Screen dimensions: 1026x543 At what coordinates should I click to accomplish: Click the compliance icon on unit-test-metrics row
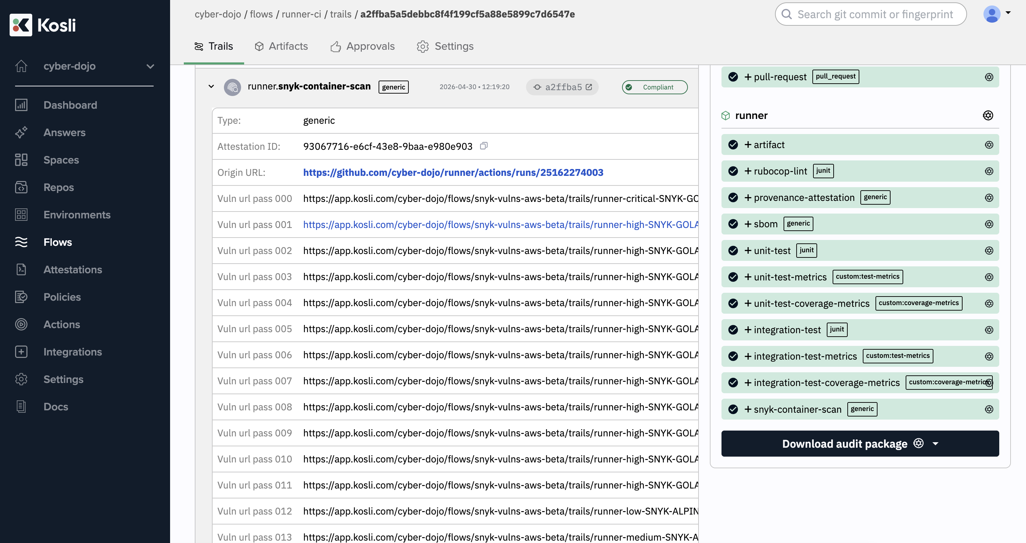[x=989, y=277]
